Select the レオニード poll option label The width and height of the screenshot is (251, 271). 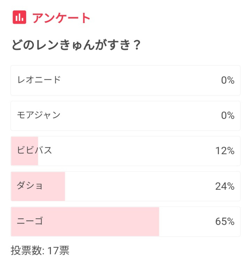39,80
